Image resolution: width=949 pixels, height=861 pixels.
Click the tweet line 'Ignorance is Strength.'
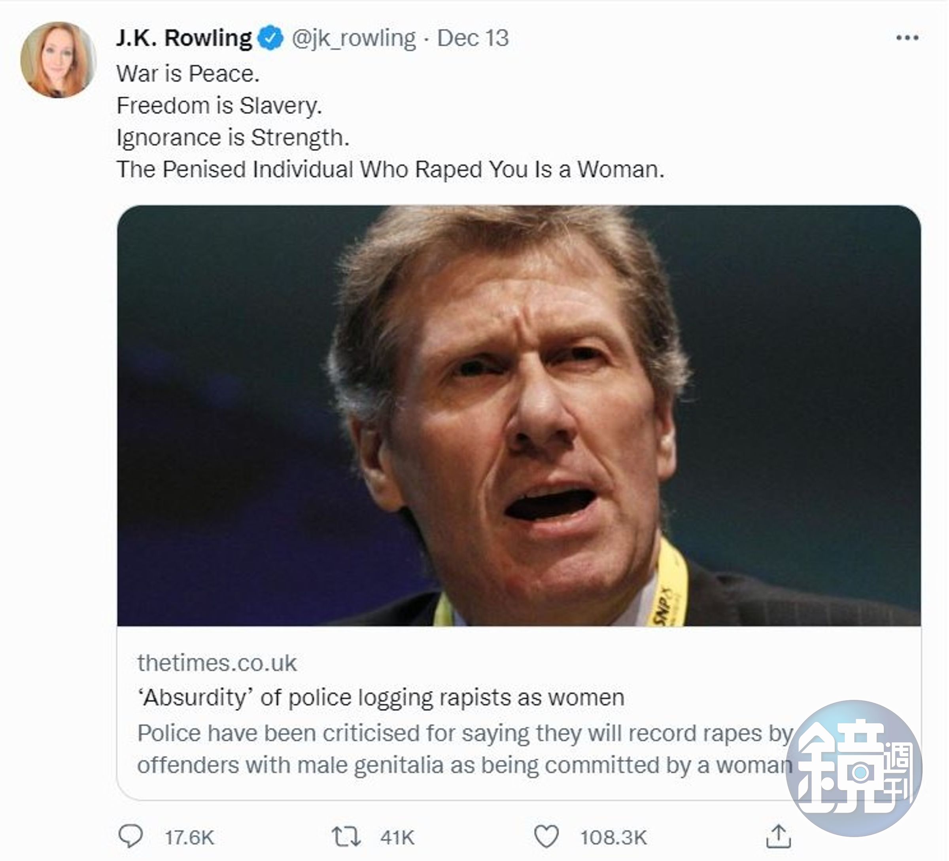pyautogui.click(x=233, y=138)
